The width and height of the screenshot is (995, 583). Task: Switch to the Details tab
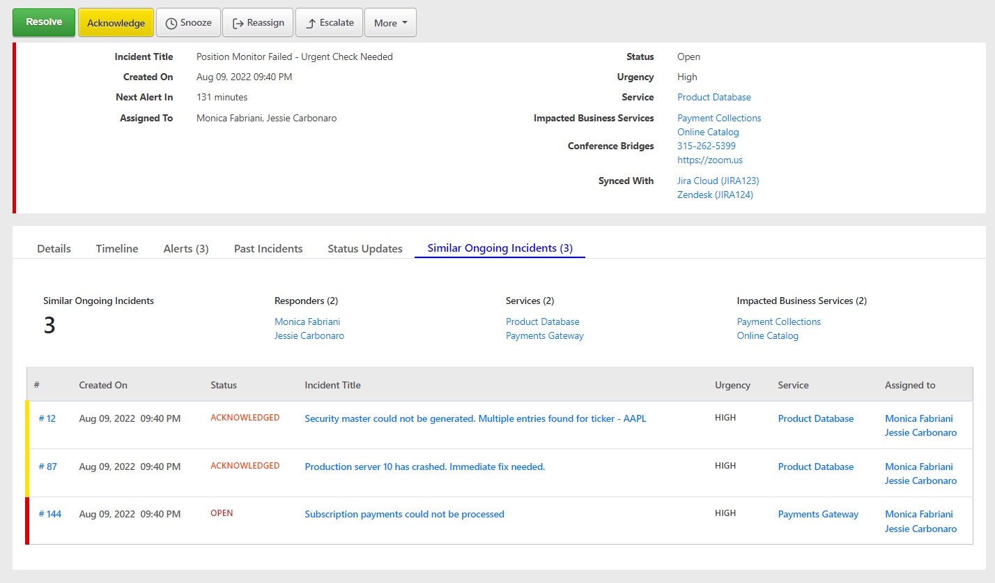point(54,248)
